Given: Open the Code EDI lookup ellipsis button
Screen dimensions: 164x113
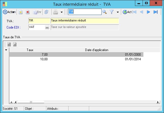Looking at the screenshot, I should pos(47,27).
